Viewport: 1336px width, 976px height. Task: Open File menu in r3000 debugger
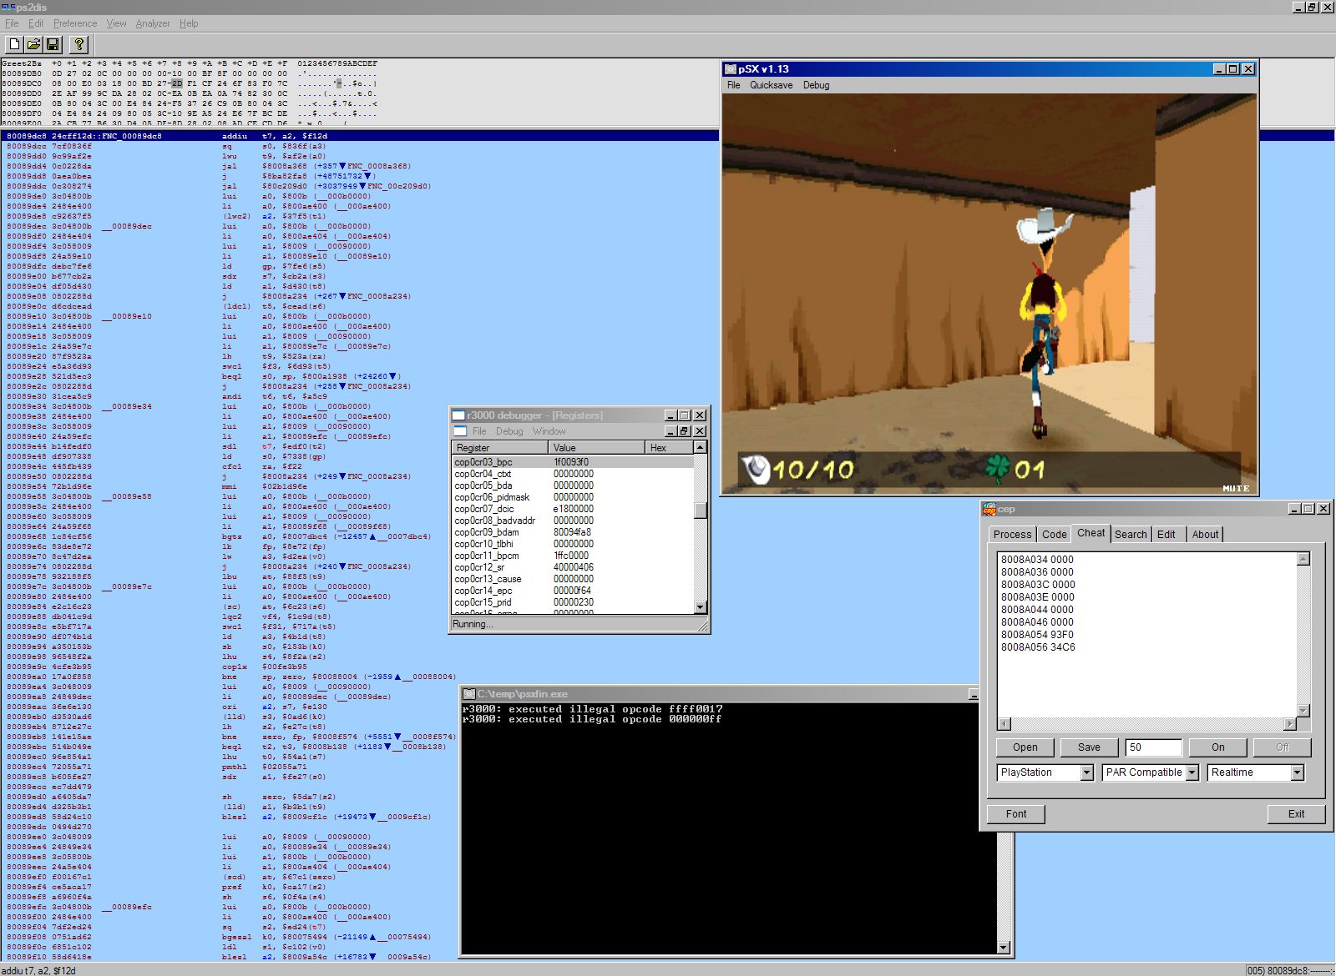pos(479,431)
